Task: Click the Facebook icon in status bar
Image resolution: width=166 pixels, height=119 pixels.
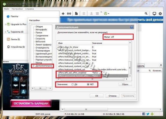Action: coord(144,114)
